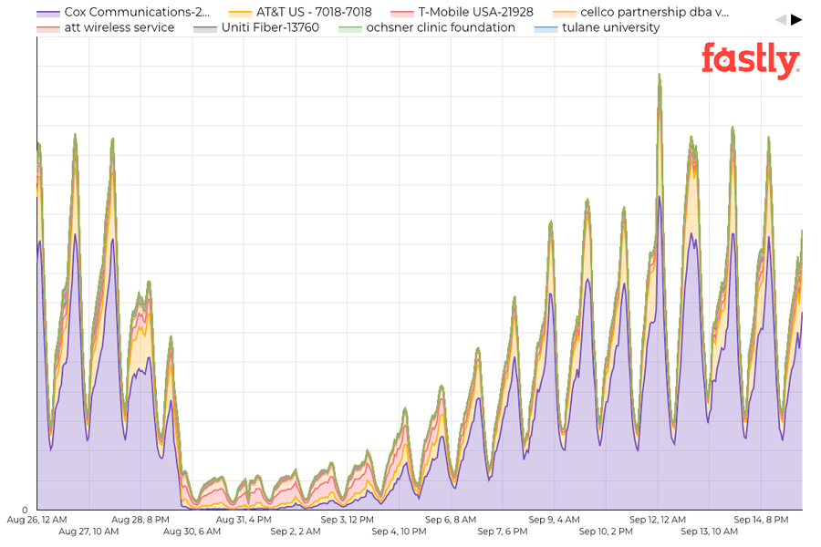Image resolution: width=821 pixels, height=547 pixels.
Task: Click the "Aug 31, 4 PM" axis label
Action: click(x=244, y=520)
